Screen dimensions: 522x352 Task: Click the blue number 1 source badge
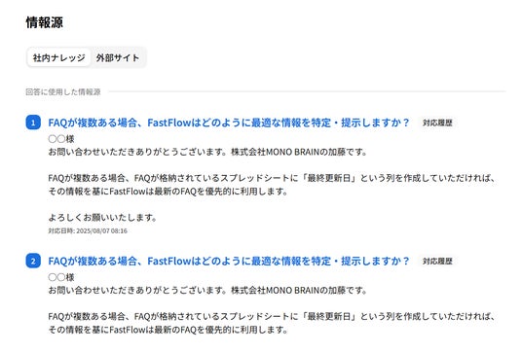click(33, 123)
